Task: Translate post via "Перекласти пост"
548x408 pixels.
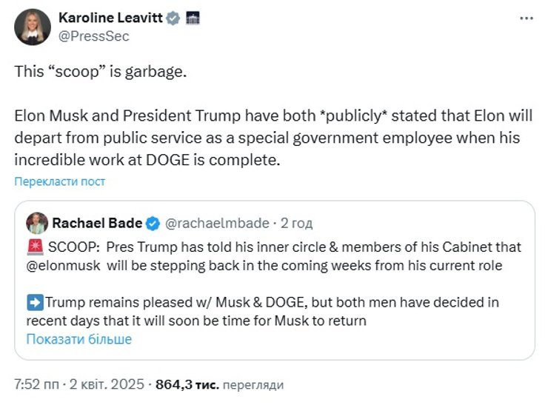Action: coord(60,181)
